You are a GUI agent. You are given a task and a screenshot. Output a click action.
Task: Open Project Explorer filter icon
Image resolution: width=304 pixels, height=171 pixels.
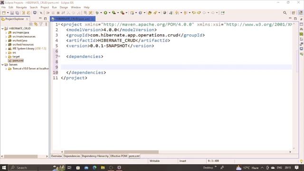(41, 24)
